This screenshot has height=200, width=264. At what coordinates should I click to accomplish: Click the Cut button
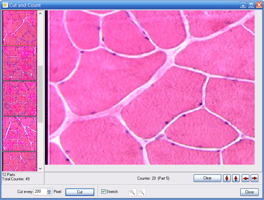pos(80,192)
